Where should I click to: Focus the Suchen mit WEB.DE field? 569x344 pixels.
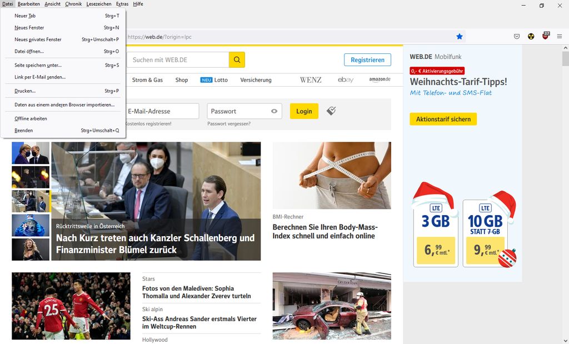(178, 60)
